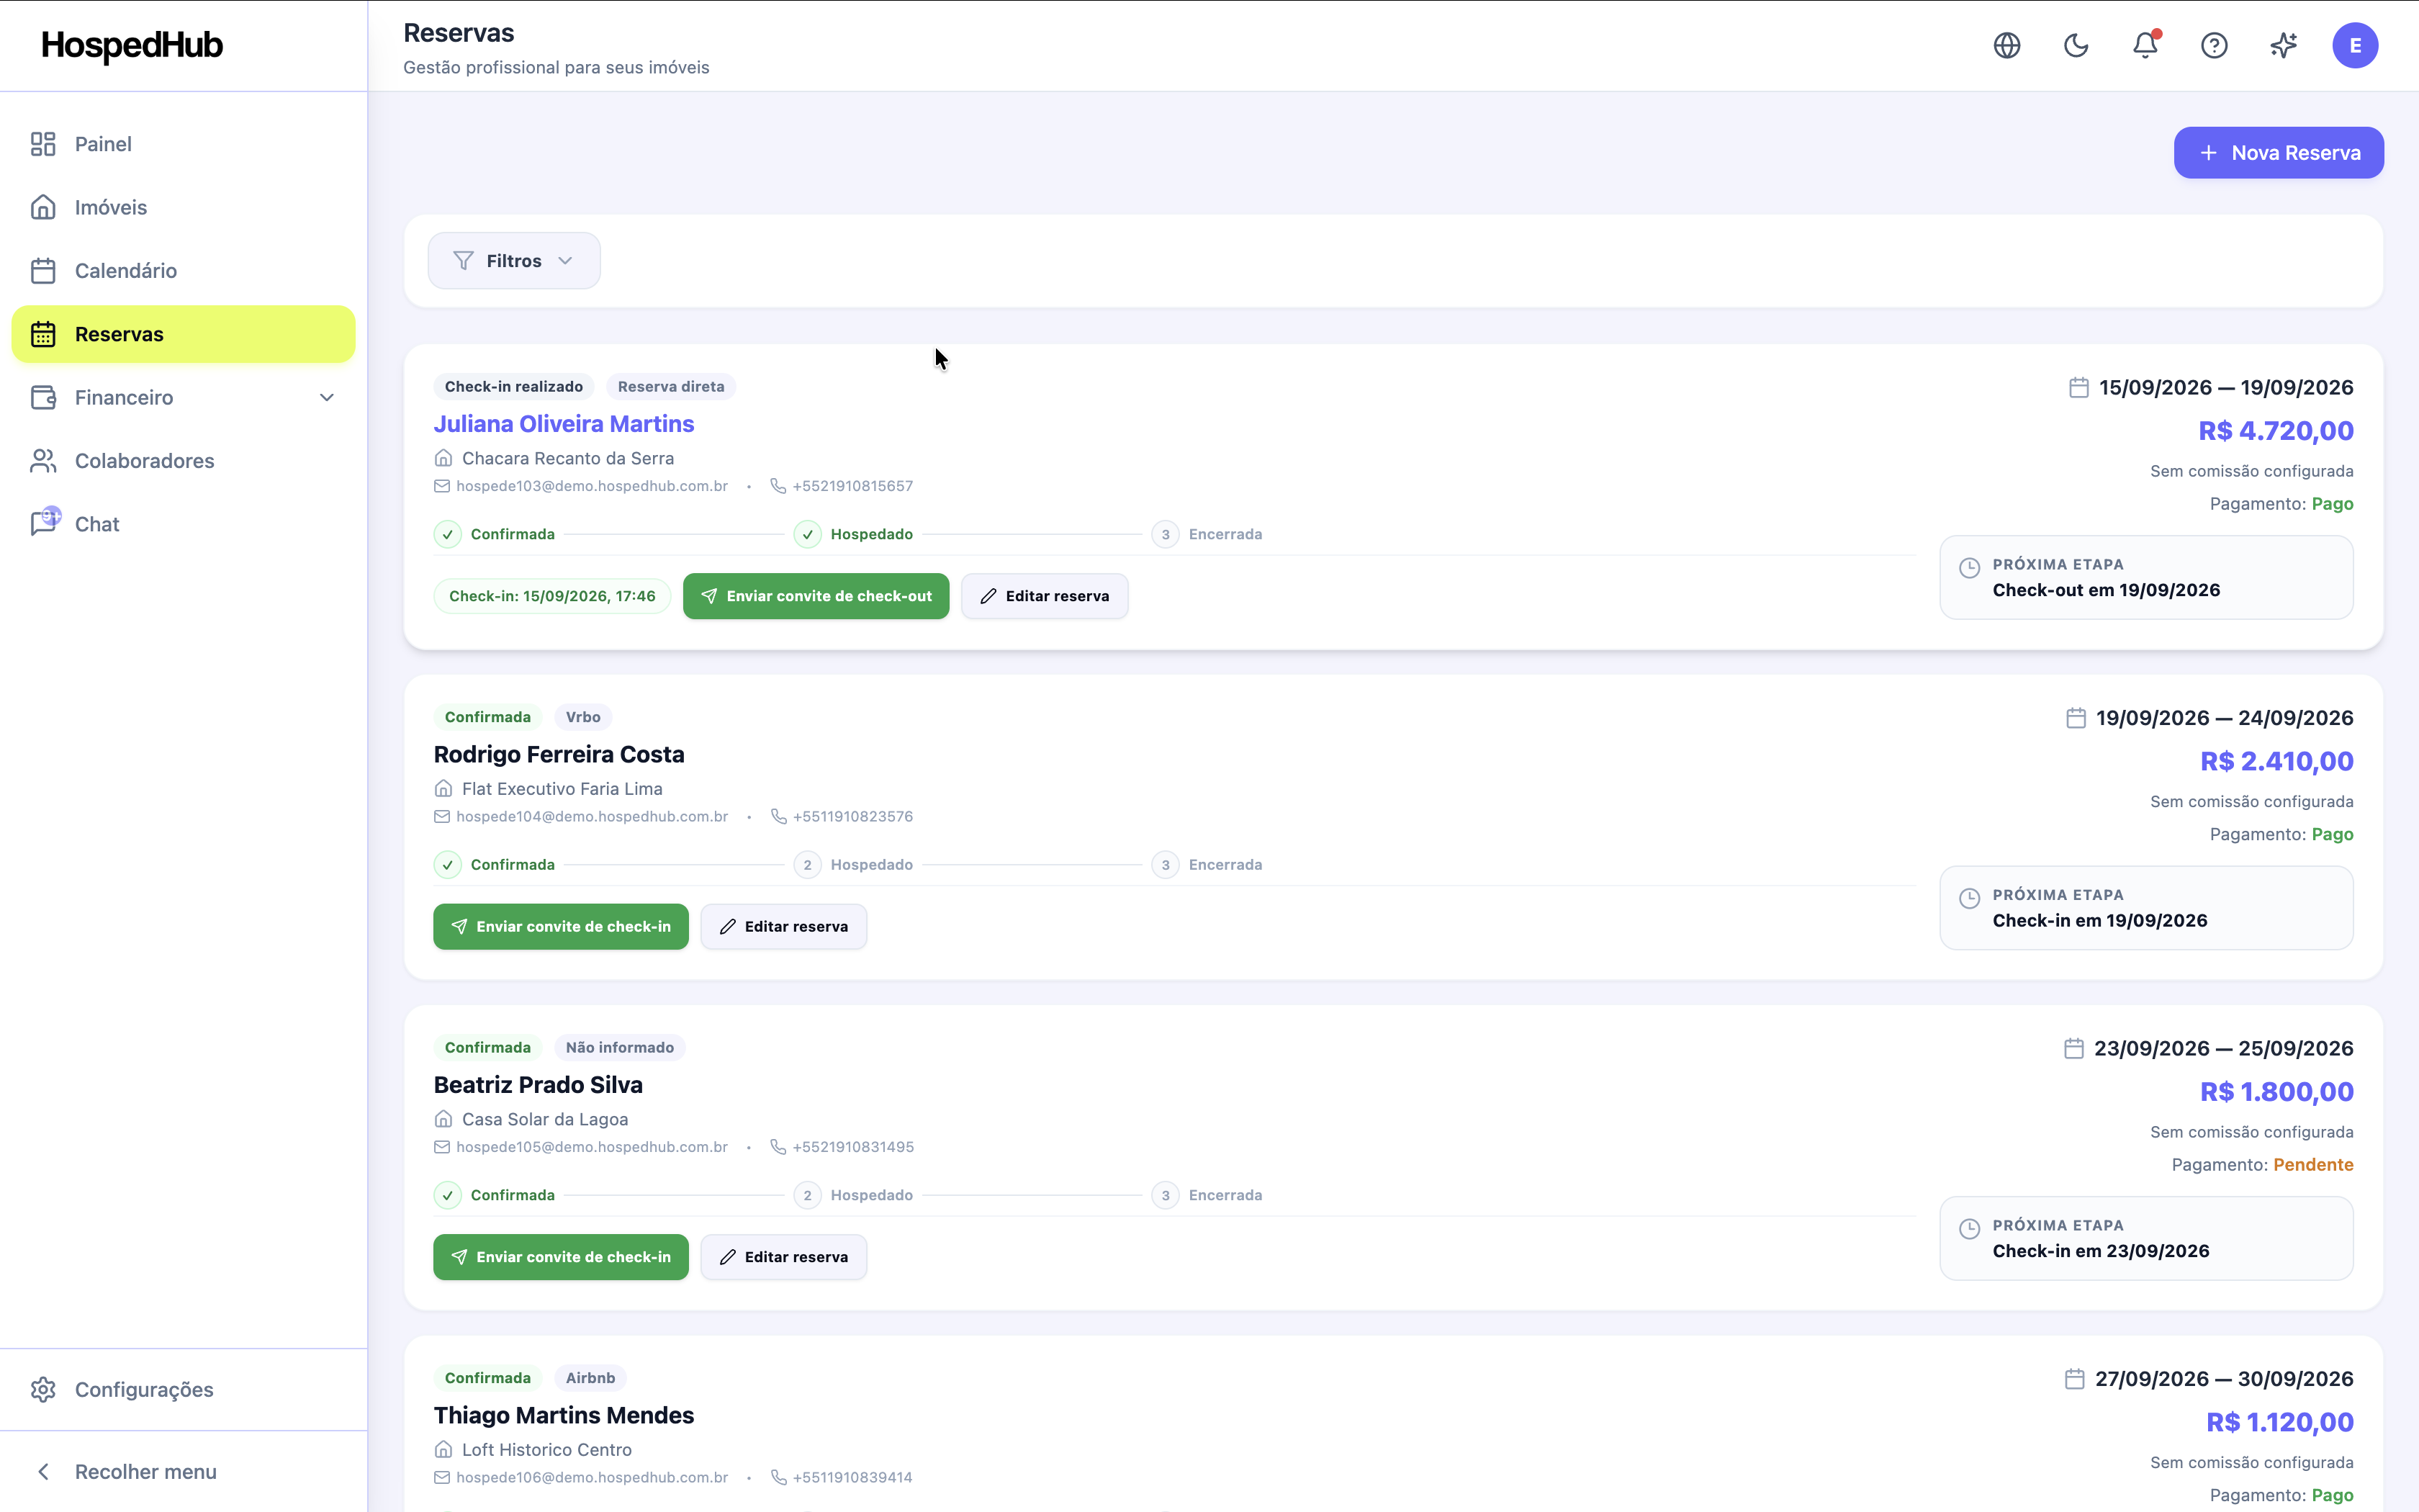
Task: Click Flat Executivo Faria Lima property
Action: pos(562,789)
